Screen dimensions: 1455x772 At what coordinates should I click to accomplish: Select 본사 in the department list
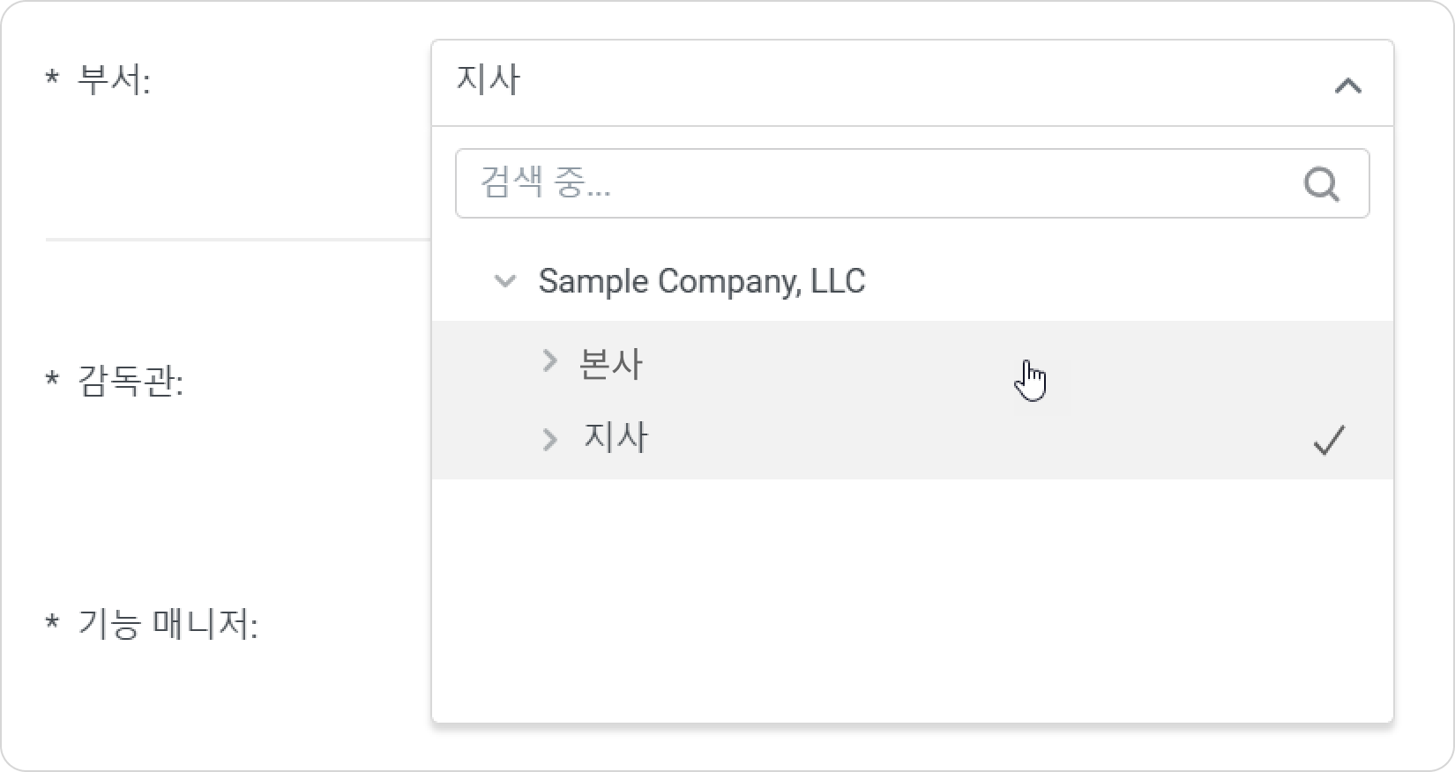coord(611,363)
